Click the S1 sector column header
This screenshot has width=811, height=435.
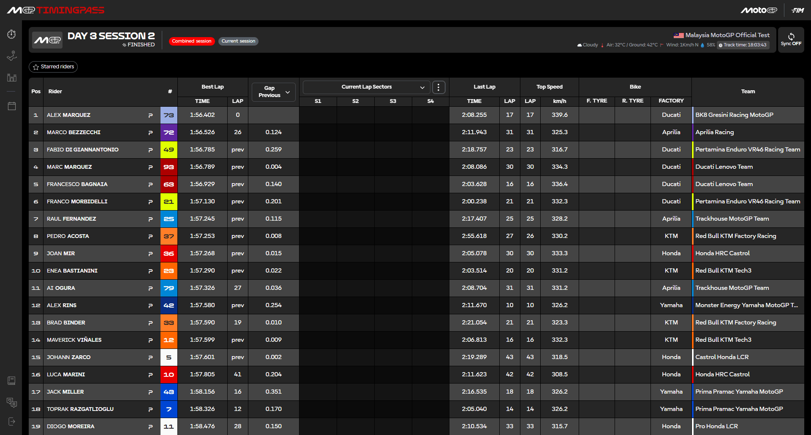click(318, 101)
